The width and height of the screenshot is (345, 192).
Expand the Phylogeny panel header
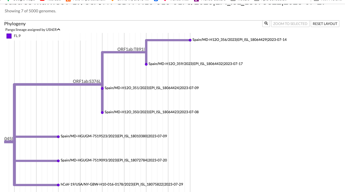coord(15,24)
